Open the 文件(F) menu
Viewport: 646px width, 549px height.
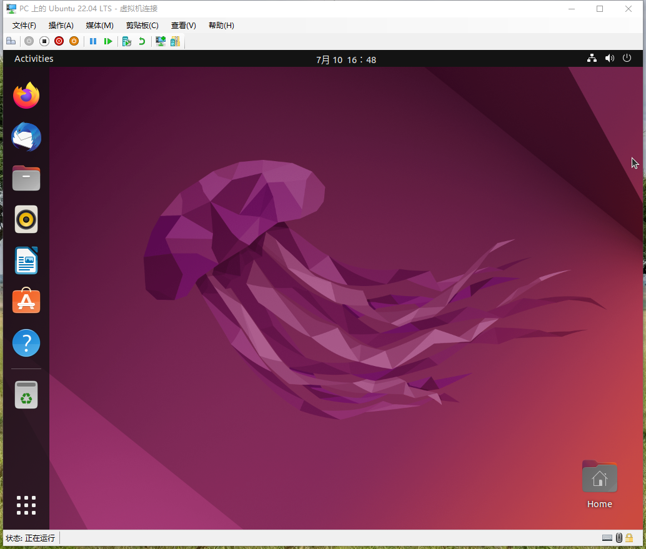pyautogui.click(x=24, y=26)
